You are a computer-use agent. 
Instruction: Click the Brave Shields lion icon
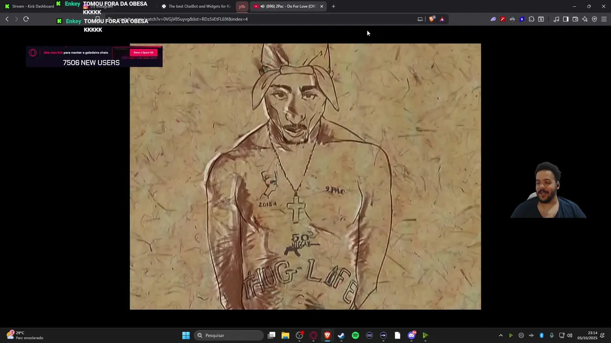pos(432,19)
